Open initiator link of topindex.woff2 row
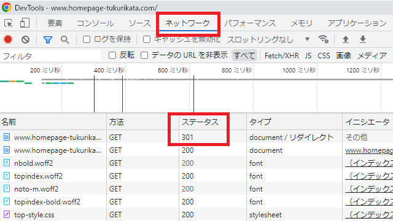Screen dimensions: 393x221 point(369,176)
